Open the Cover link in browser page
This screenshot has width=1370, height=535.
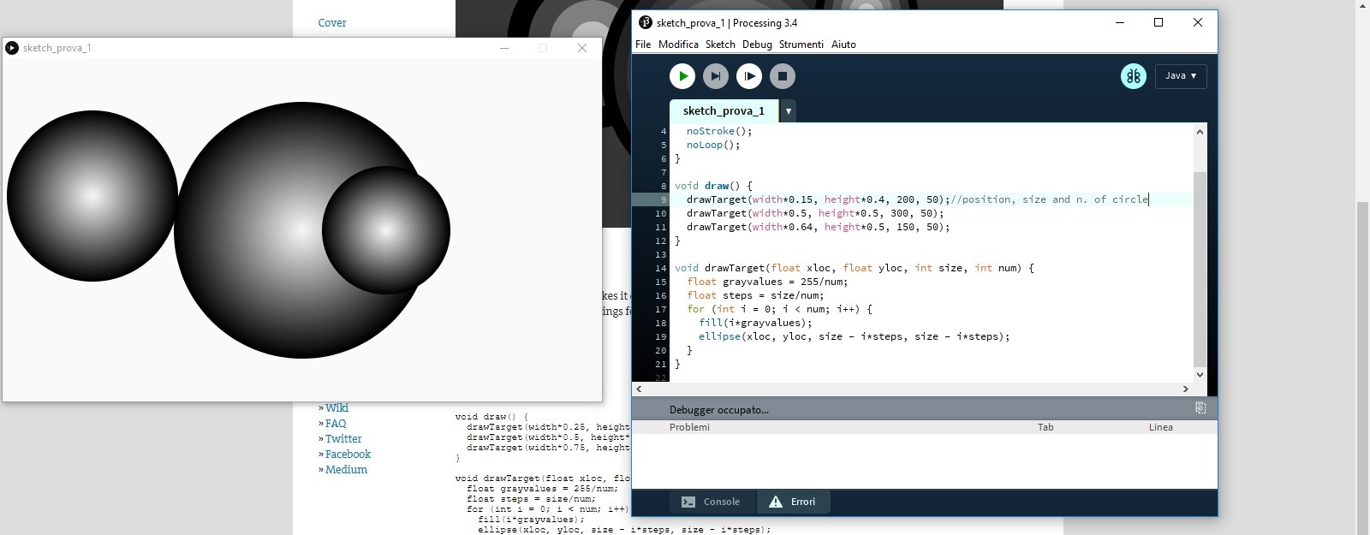332,23
